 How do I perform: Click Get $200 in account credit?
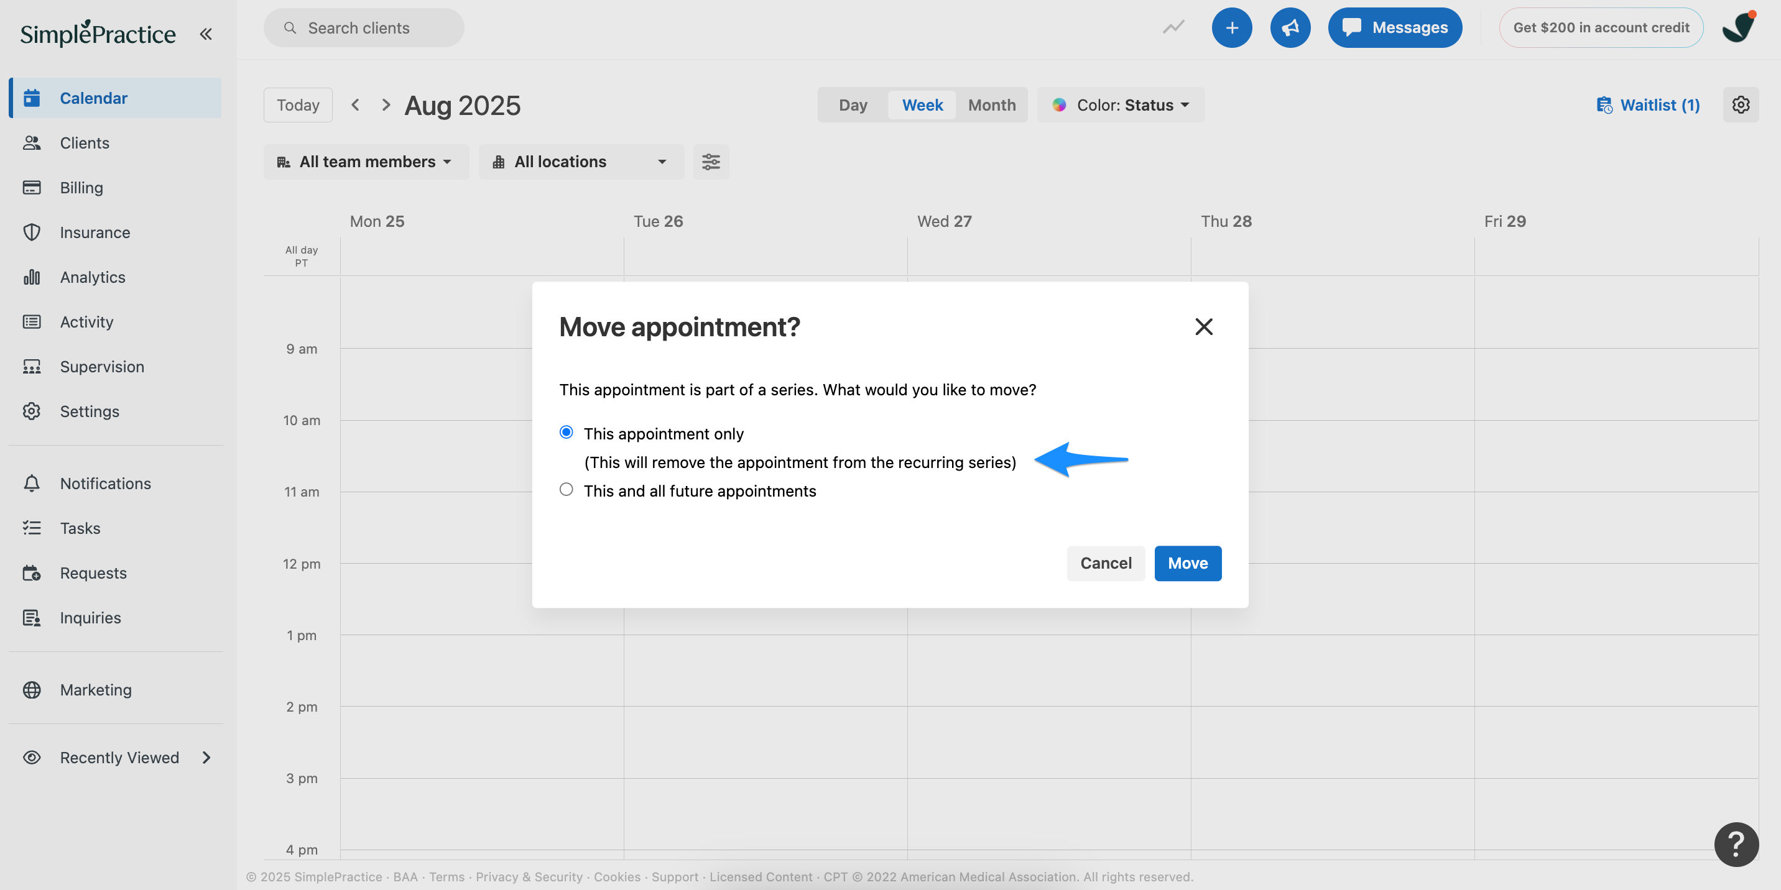(1601, 27)
